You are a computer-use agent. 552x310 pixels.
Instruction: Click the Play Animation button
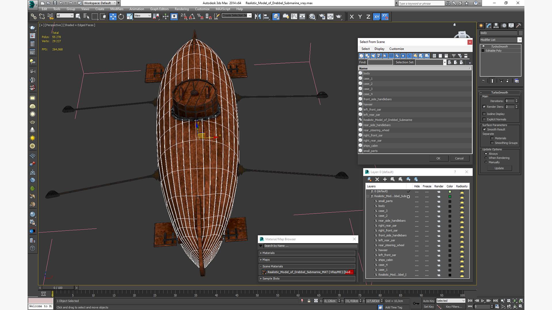483,301
